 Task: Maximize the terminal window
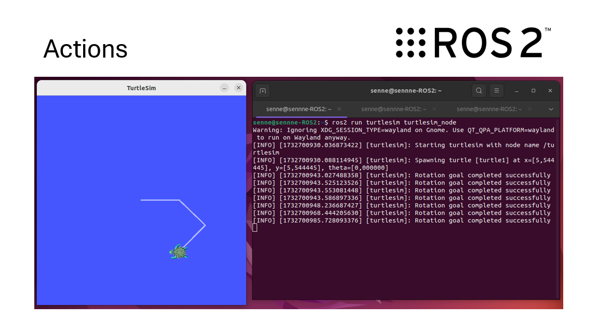point(534,90)
